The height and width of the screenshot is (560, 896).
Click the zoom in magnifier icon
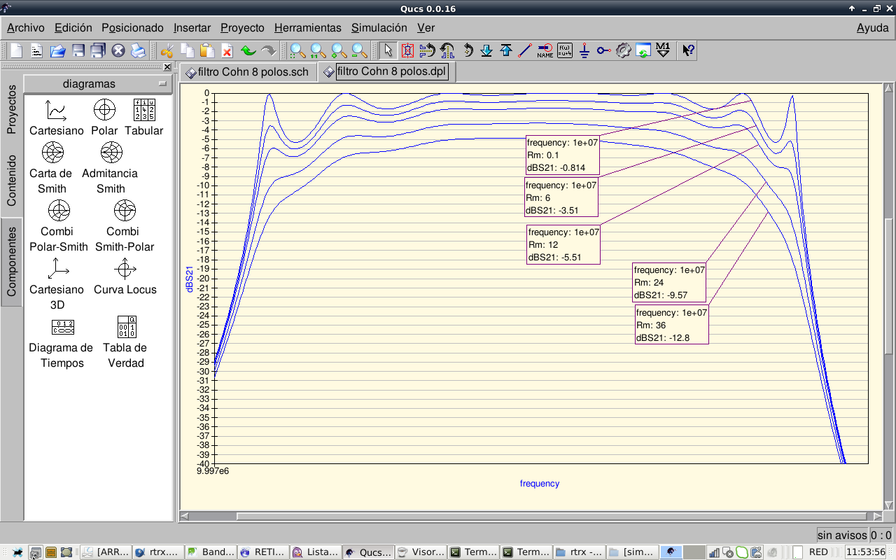(x=338, y=50)
